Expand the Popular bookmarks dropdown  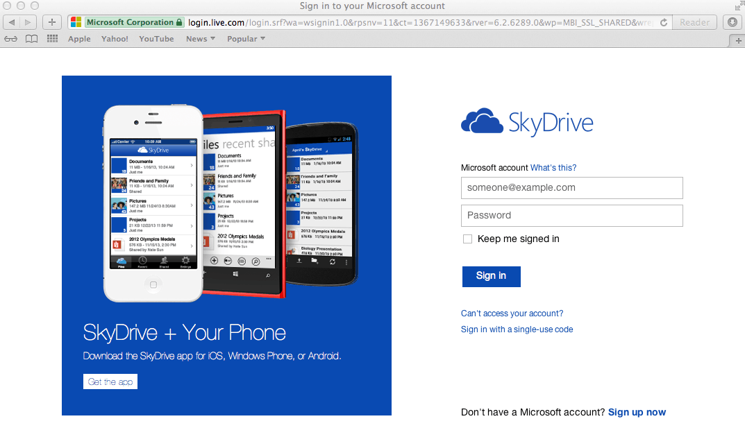246,39
